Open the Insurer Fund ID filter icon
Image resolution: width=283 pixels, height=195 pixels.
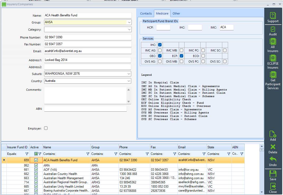(27, 154)
